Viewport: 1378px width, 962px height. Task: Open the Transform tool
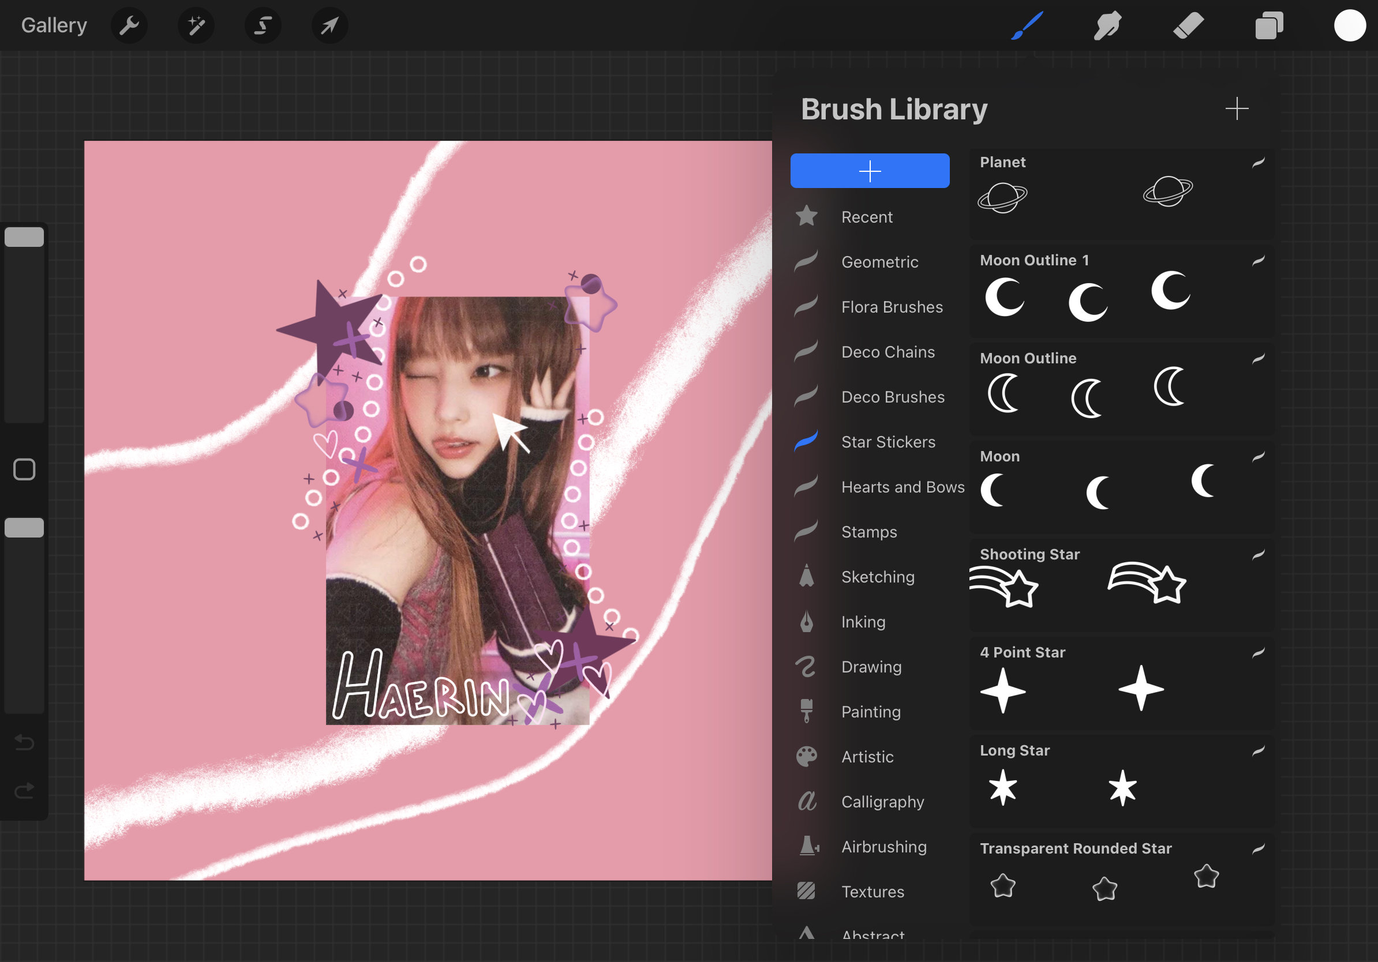[329, 25]
